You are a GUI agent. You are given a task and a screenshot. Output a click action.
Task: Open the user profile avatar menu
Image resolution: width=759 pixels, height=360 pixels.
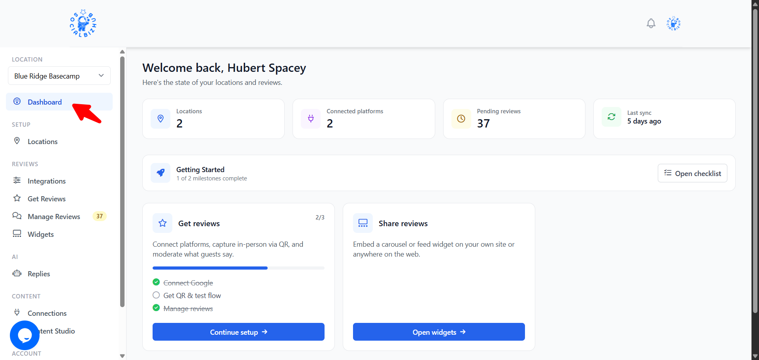click(x=673, y=23)
